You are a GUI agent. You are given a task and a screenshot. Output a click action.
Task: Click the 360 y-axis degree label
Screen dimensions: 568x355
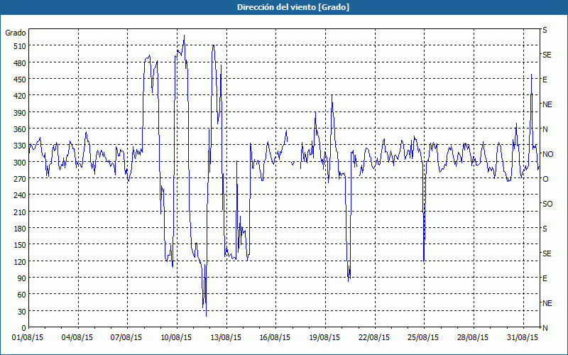(20, 129)
